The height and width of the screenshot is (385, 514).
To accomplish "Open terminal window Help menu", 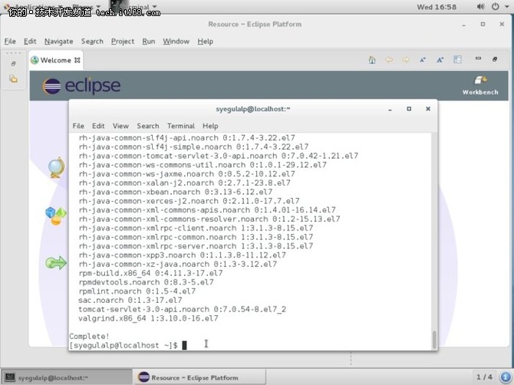I will [x=210, y=126].
